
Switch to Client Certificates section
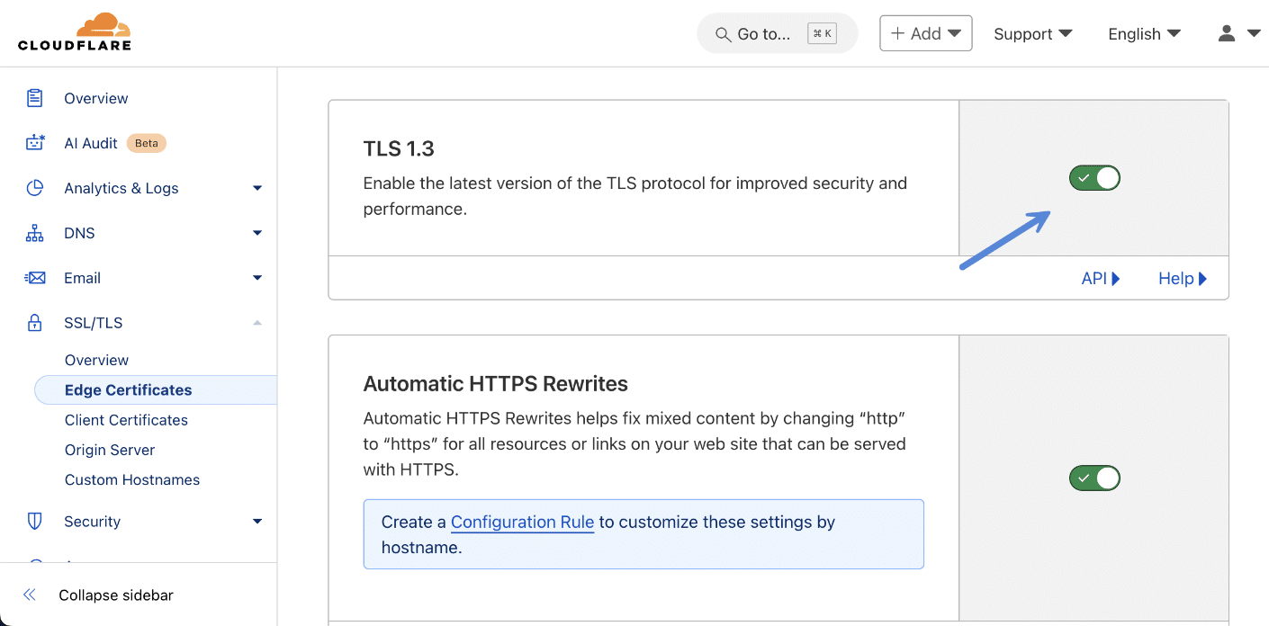126,420
